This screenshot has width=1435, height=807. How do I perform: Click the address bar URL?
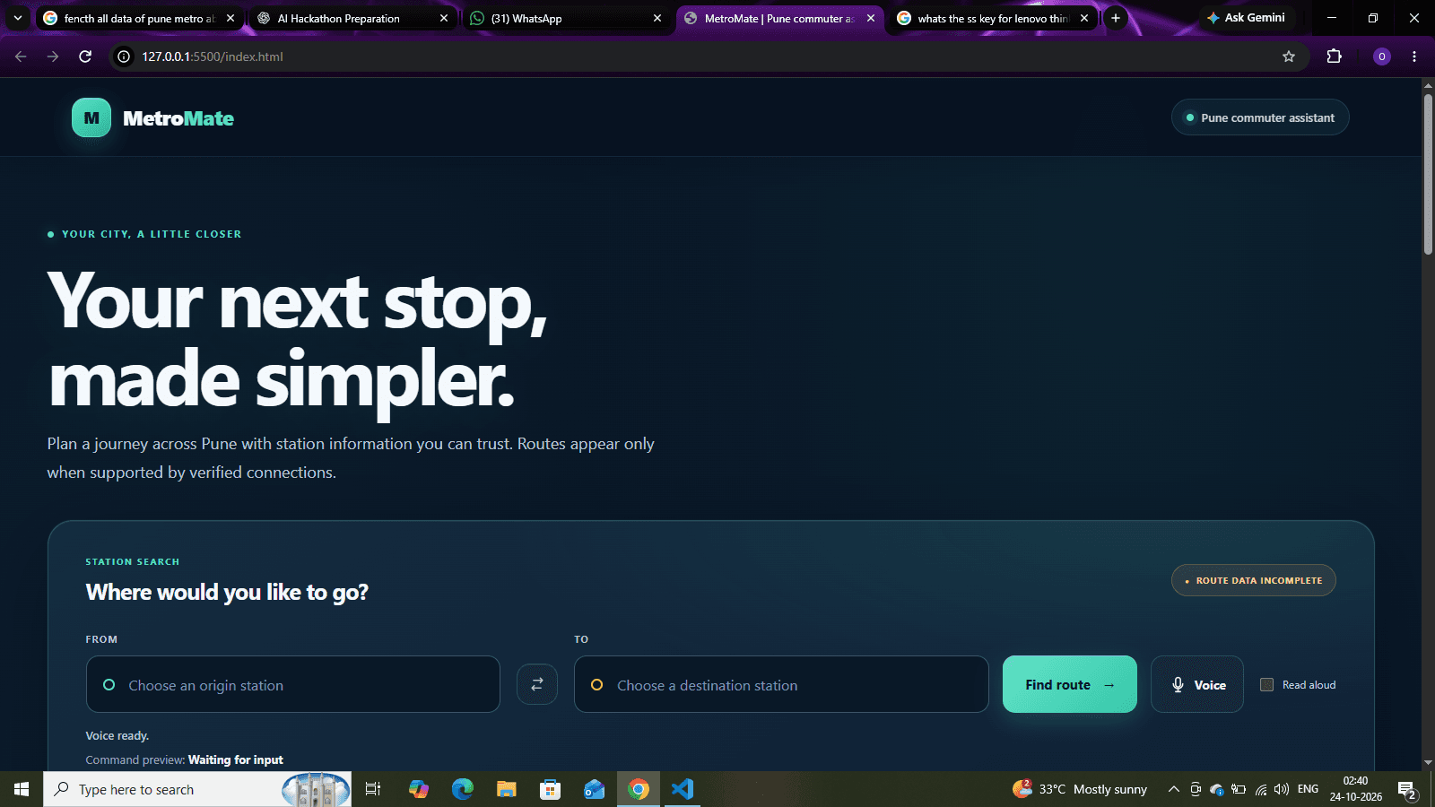click(x=213, y=56)
